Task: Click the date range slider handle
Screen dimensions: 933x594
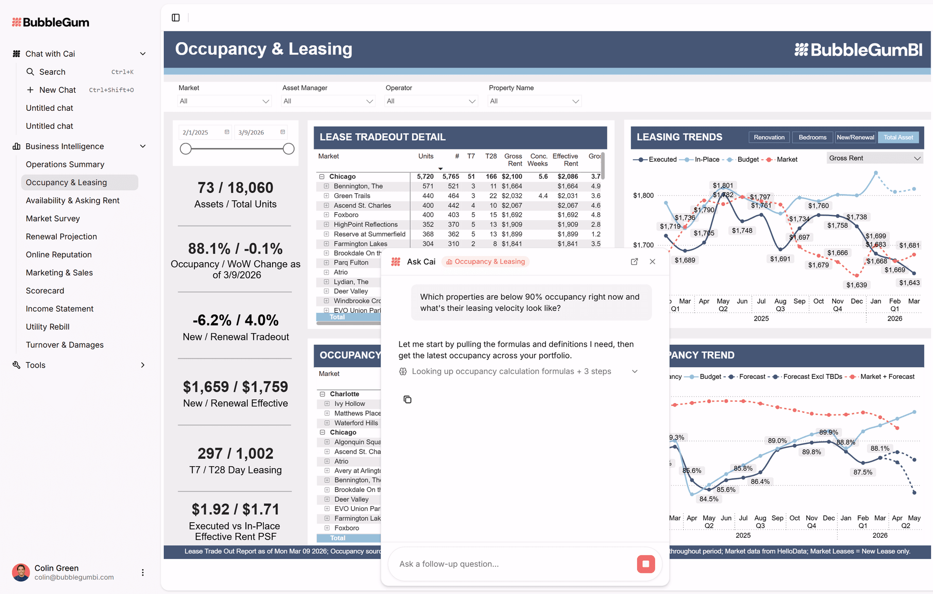Action: [185, 149]
